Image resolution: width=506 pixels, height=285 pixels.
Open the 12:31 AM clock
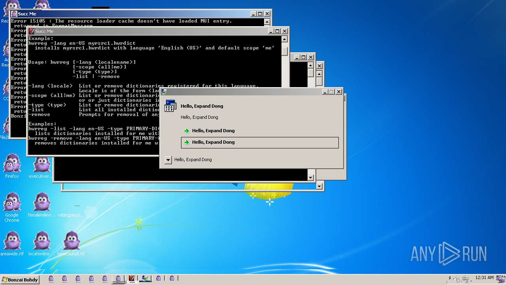pos(484,278)
